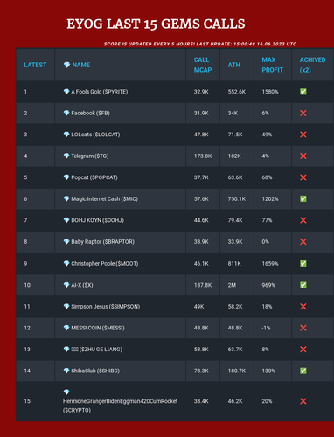The image size is (334, 437).
Task: Click the -1% max profit value
Action: point(266,328)
